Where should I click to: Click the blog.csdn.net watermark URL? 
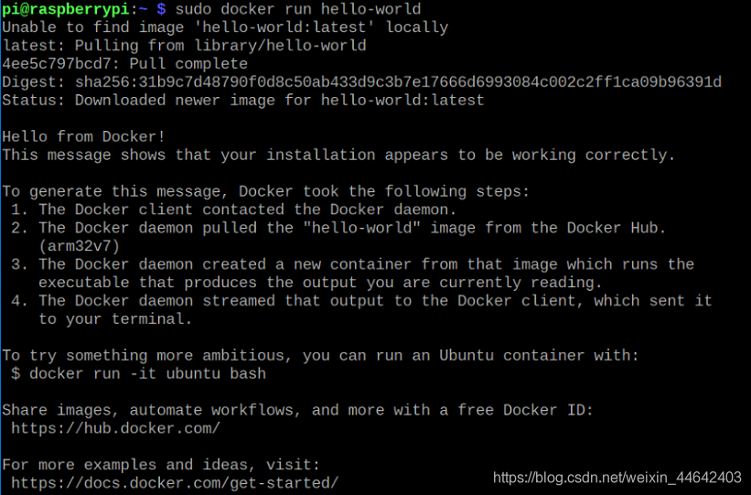(x=617, y=477)
